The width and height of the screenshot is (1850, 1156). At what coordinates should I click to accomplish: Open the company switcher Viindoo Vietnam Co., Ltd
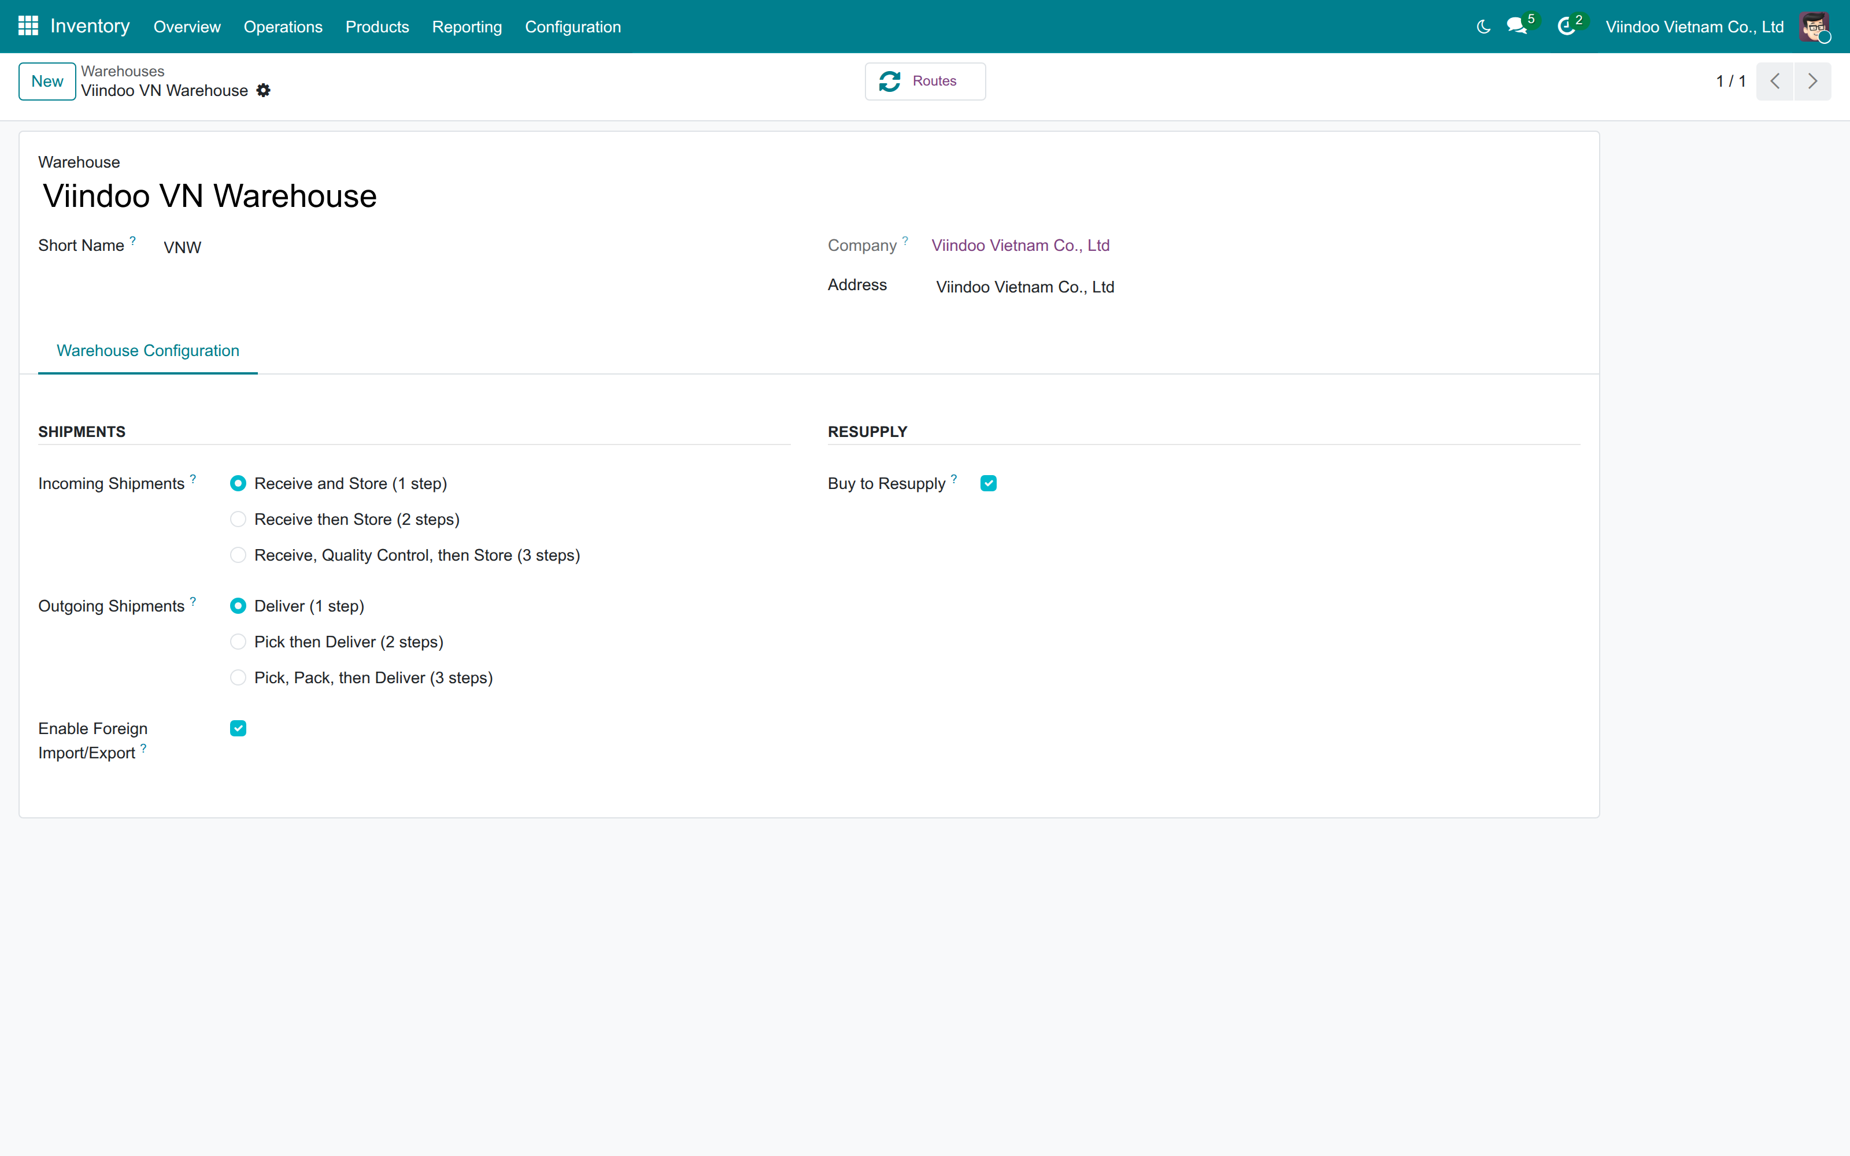click(x=1694, y=27)
